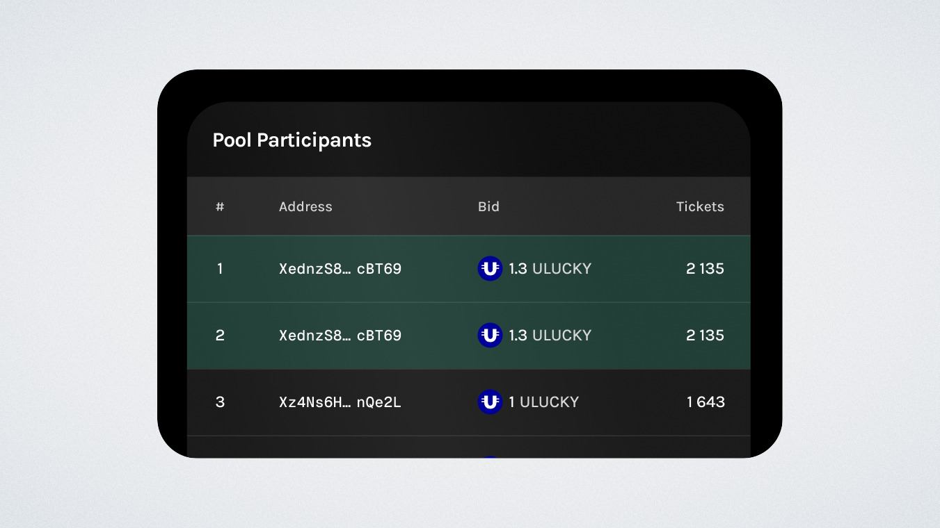Sort participants by Tickets column header
Viewport: 940px width, 528px height.
coord(700,206)
